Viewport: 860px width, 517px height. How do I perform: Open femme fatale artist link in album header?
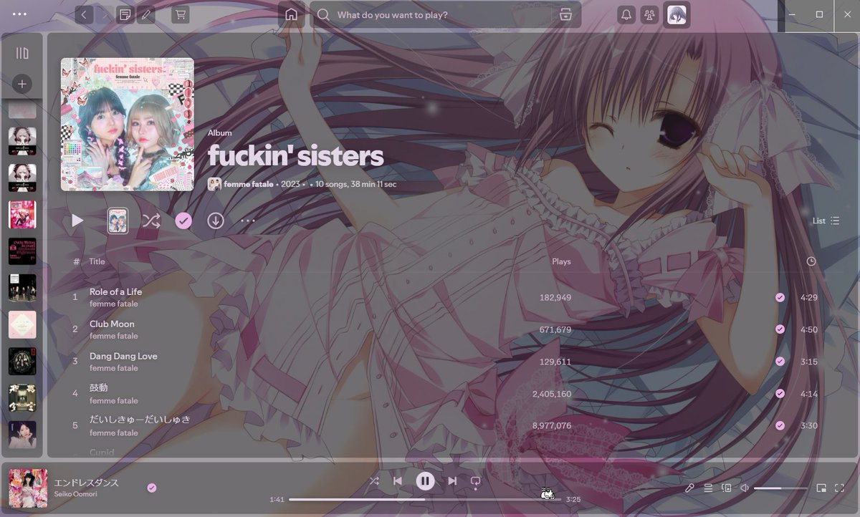tap(248, 184)
